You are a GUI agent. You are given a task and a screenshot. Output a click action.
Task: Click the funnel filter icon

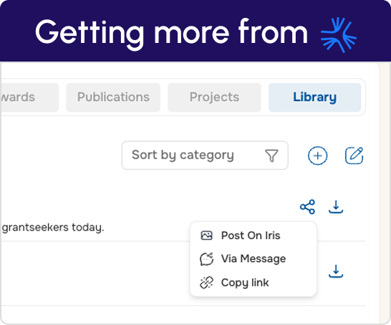[271, 155]
